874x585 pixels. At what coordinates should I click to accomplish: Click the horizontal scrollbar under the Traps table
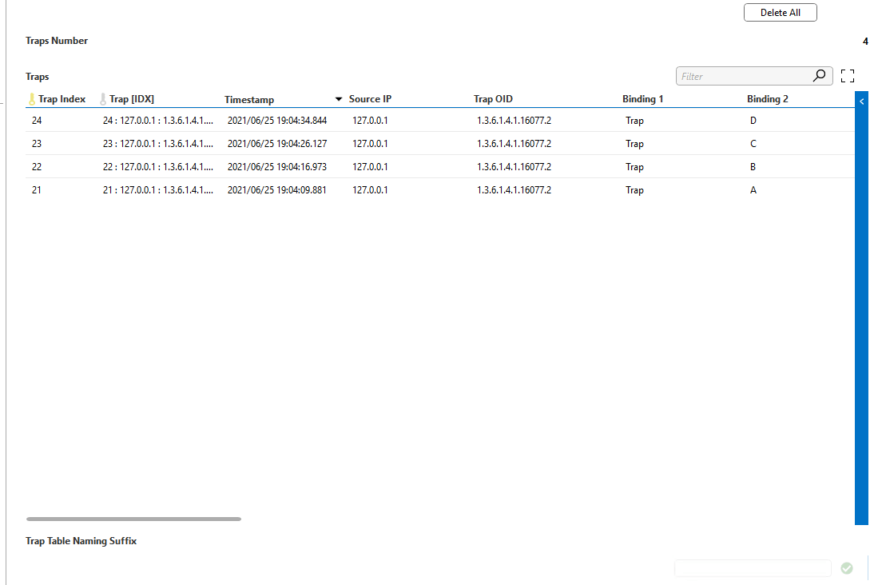tap(133, 519)
